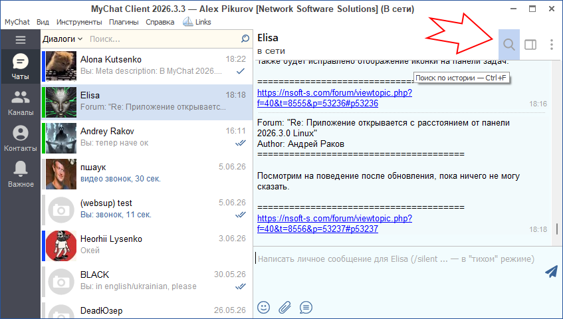563x319 pixels.
Task: Open the DeadЮзер dialog
Action: (x=147, y=310)
